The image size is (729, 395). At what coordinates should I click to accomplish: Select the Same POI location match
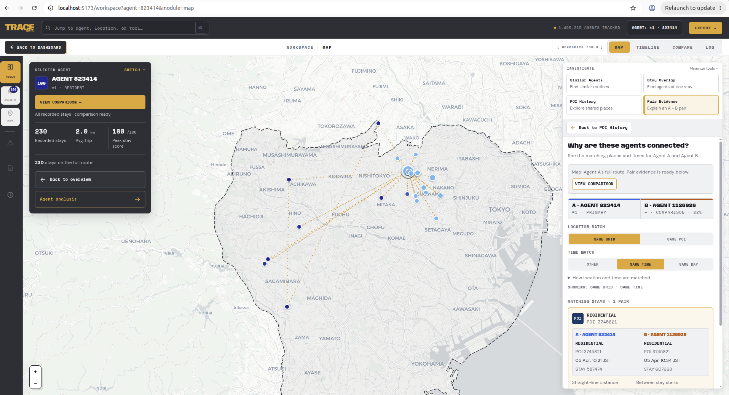pos(676,239)
